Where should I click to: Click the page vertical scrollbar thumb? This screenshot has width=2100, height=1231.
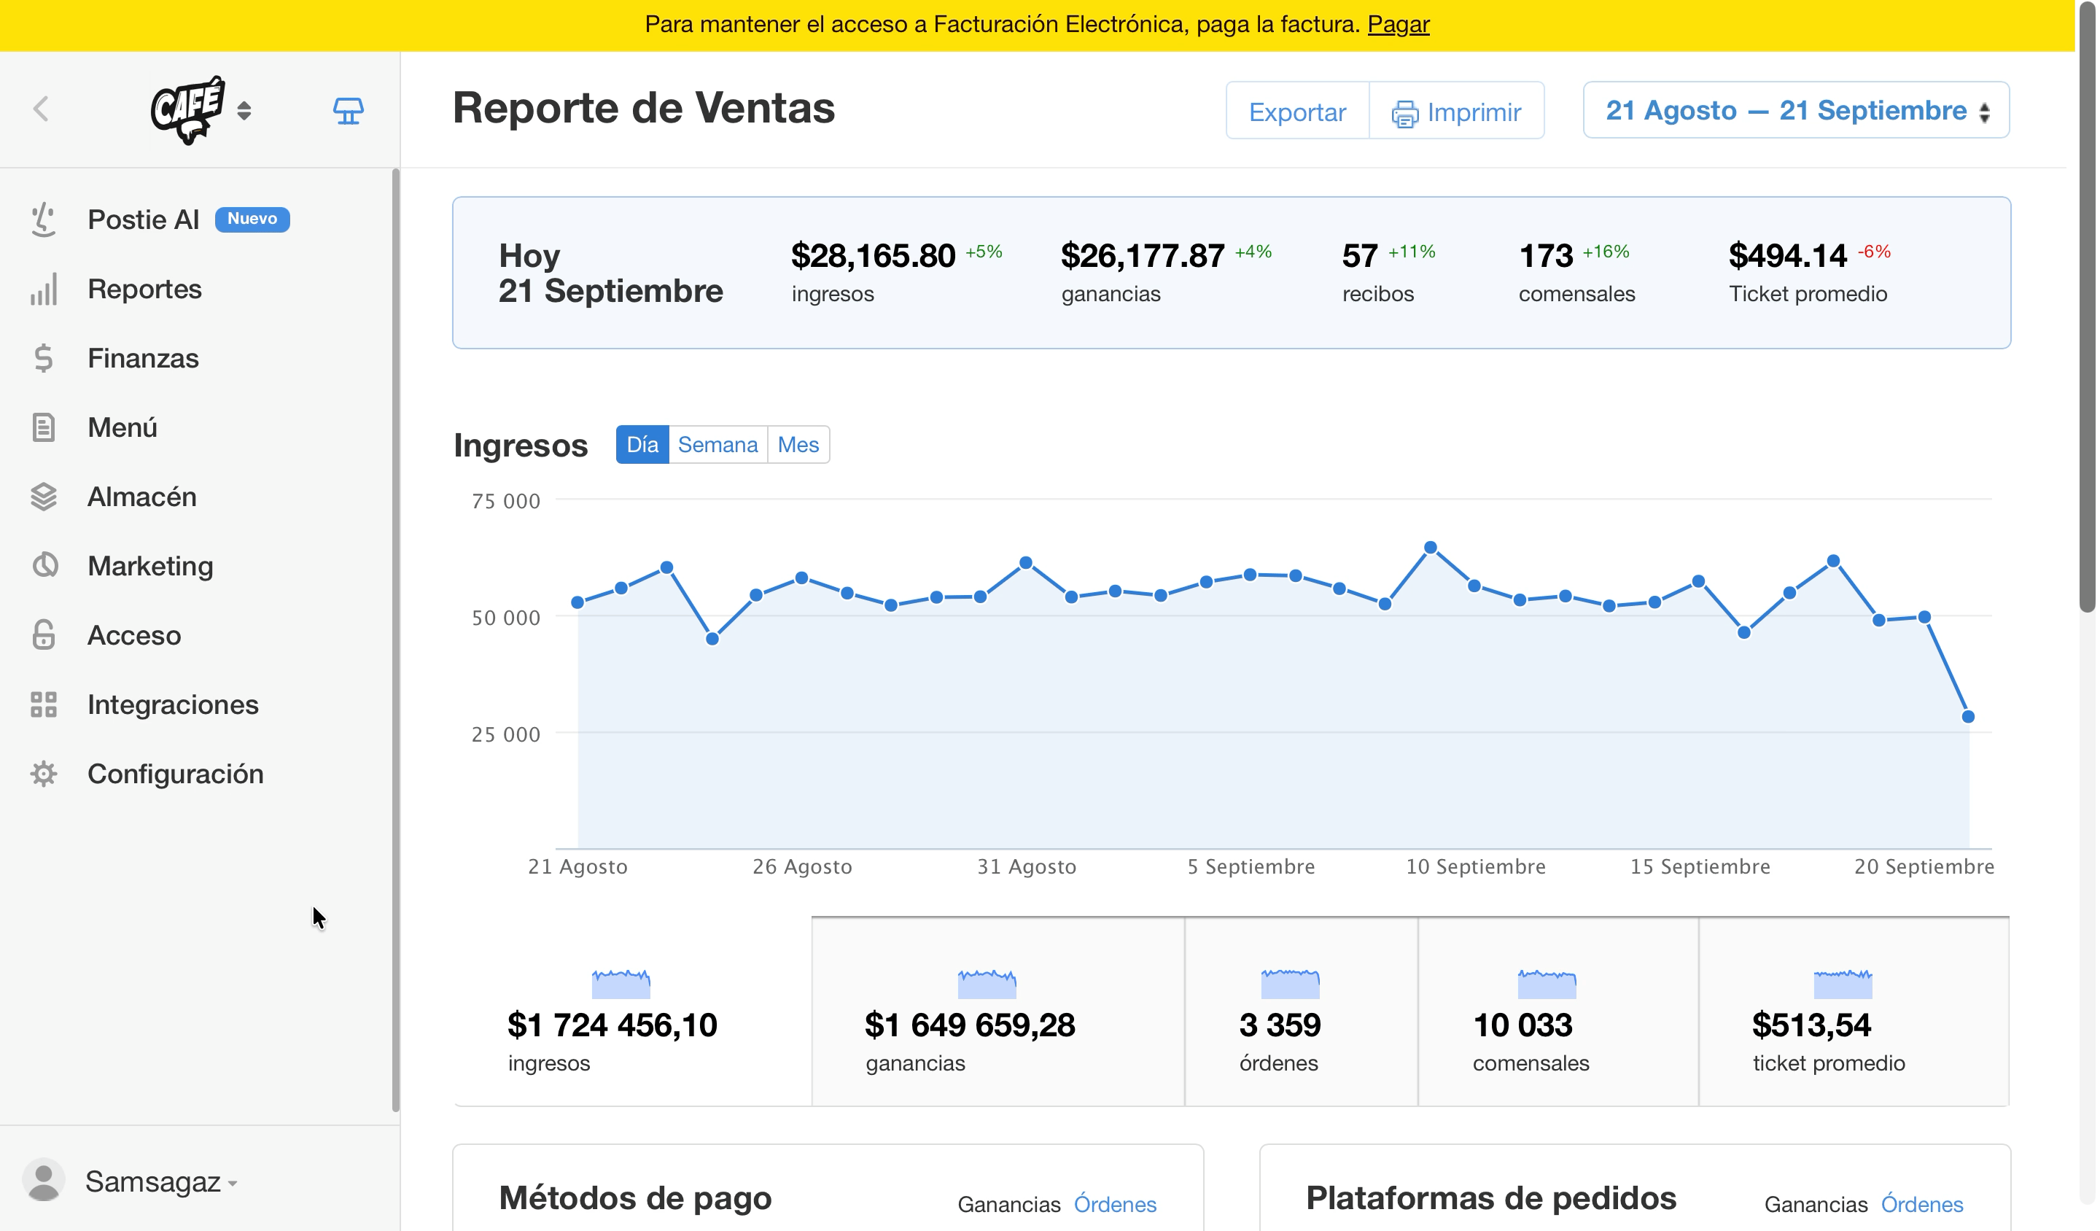2088,308
